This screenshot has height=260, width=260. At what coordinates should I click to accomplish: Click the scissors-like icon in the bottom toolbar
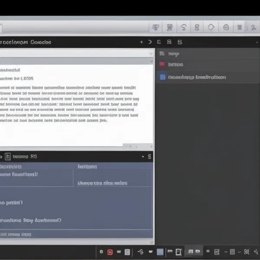tap(140, 252)
